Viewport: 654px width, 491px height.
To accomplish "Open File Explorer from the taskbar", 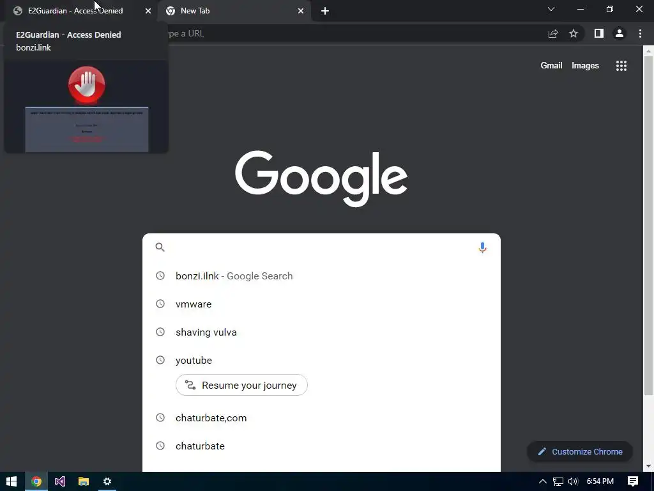I will click(x=84, y=481).
